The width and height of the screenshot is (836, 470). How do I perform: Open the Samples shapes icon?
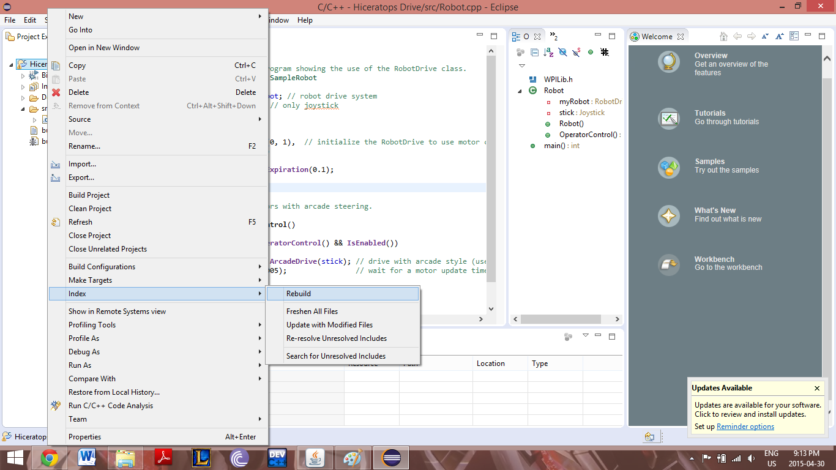coord(669,167)
